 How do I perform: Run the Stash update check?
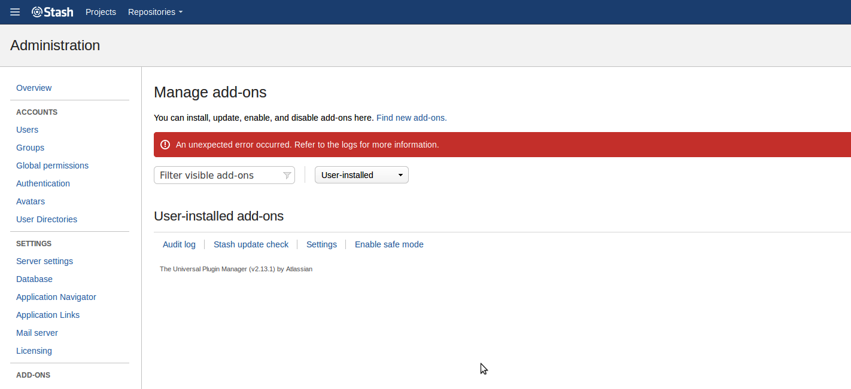251,244
